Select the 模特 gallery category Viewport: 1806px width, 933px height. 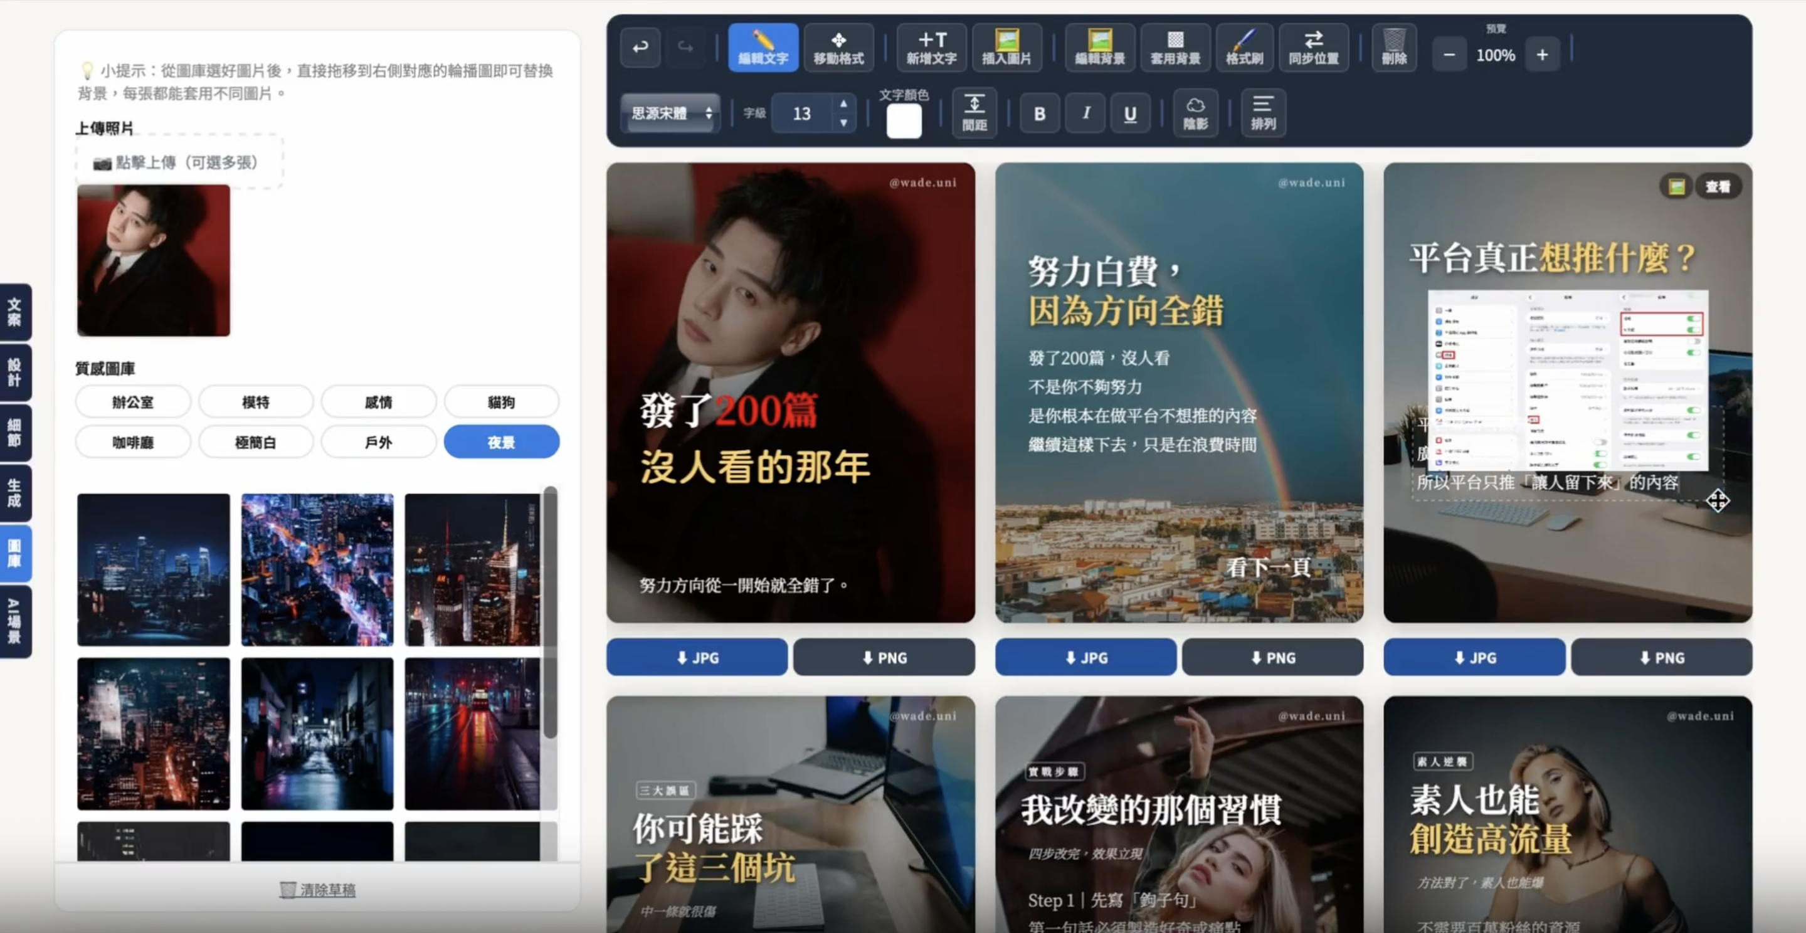pyautogui.click(x=256, y=403)
